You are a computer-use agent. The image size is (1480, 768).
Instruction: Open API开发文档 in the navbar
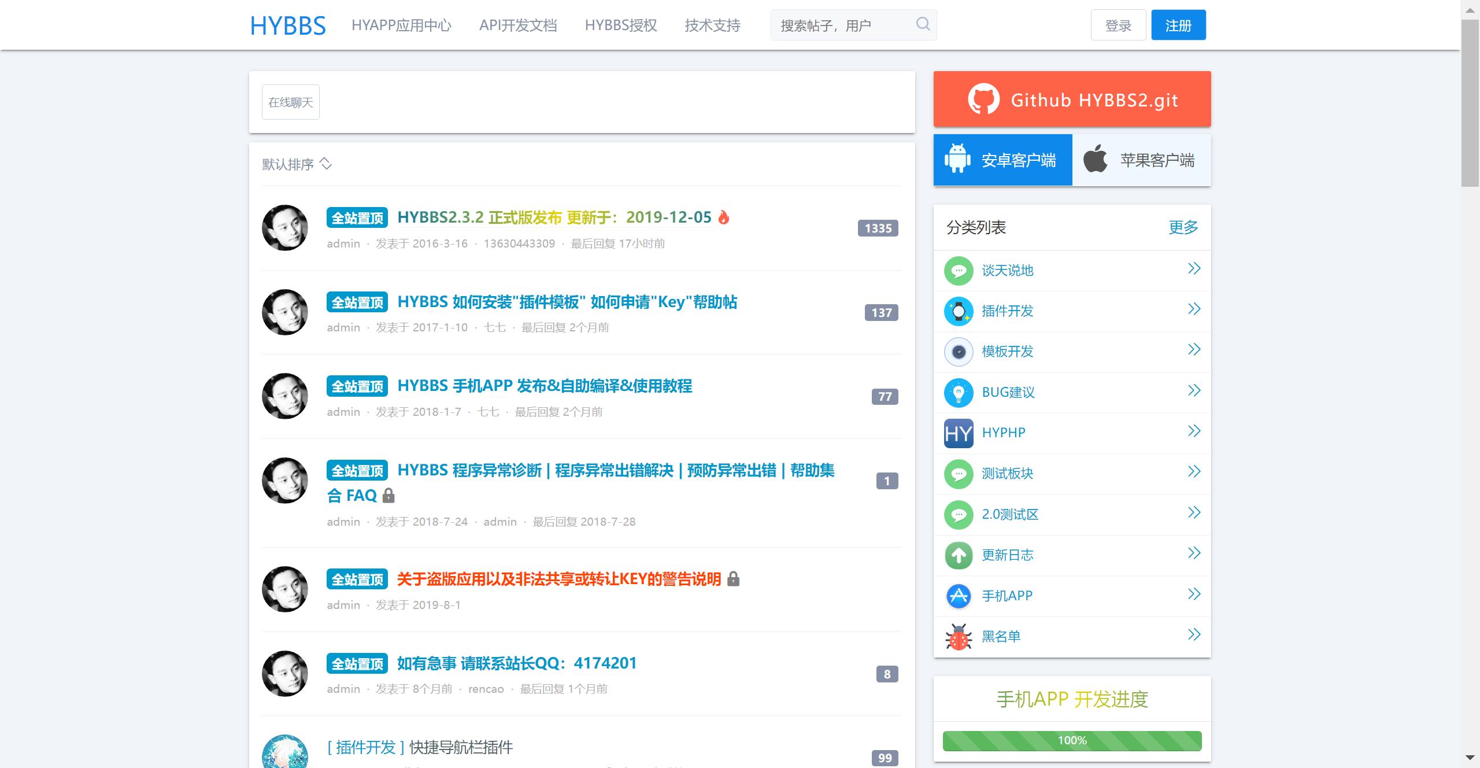pyautogui.click(x=518, y=25)
